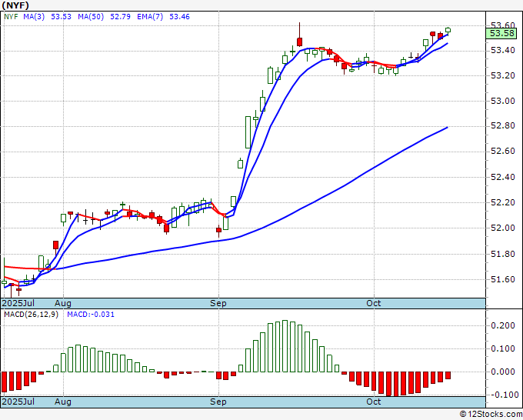The height and width of the screenshot is (420, 523).
Task: Click Aug on price chart date axis
Action: pos(63,303)
